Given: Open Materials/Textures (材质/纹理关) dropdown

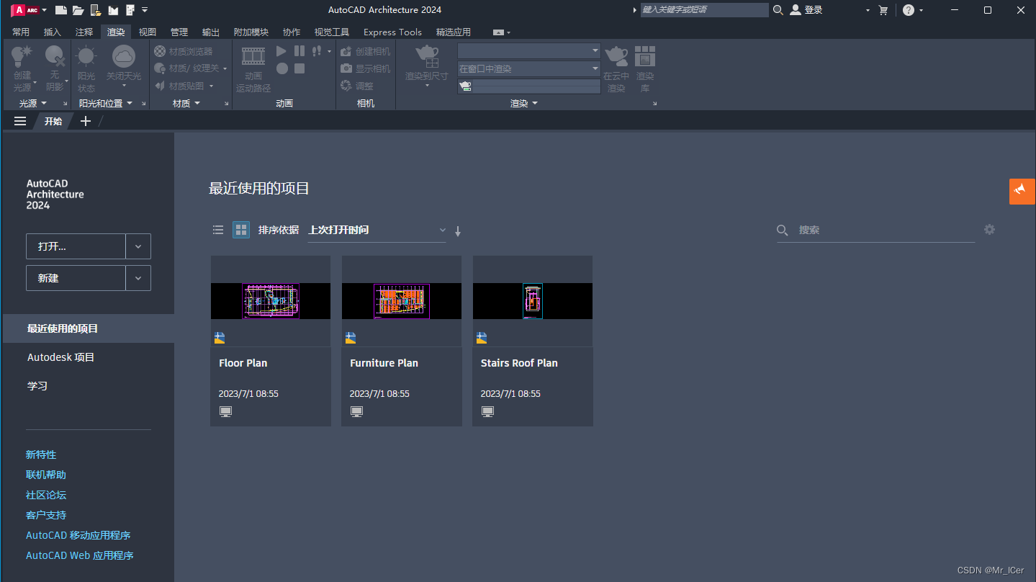Looking at the screenshot, I should pos(191,68).
